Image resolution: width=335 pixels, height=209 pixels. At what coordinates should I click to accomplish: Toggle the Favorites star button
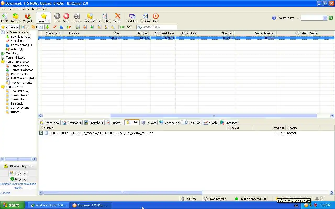43,18
